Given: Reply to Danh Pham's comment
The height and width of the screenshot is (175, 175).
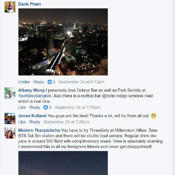Looking at the screenshot, I should (38, 82).
